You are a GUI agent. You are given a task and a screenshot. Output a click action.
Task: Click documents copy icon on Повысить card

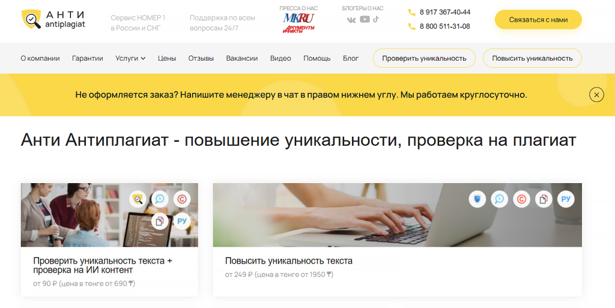coord(544,199)
